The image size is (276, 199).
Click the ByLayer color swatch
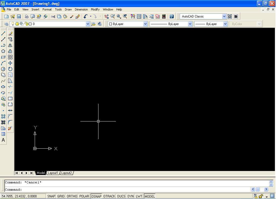click(x=111, y=24)
